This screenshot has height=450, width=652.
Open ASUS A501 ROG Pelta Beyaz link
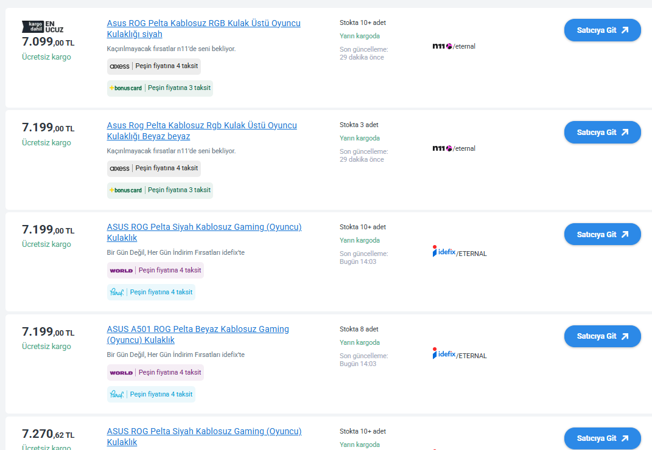coord(198,334)
